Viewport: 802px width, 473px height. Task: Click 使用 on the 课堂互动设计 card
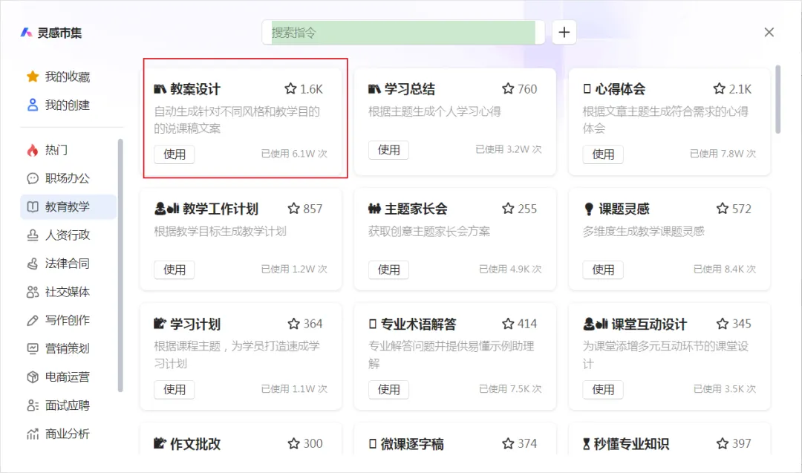pos(603,390)
